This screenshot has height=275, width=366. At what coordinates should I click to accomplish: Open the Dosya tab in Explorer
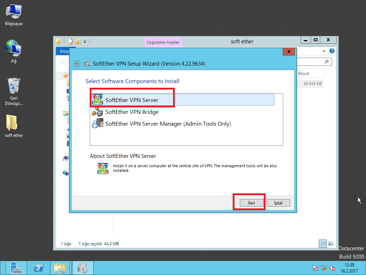[63, 51]
